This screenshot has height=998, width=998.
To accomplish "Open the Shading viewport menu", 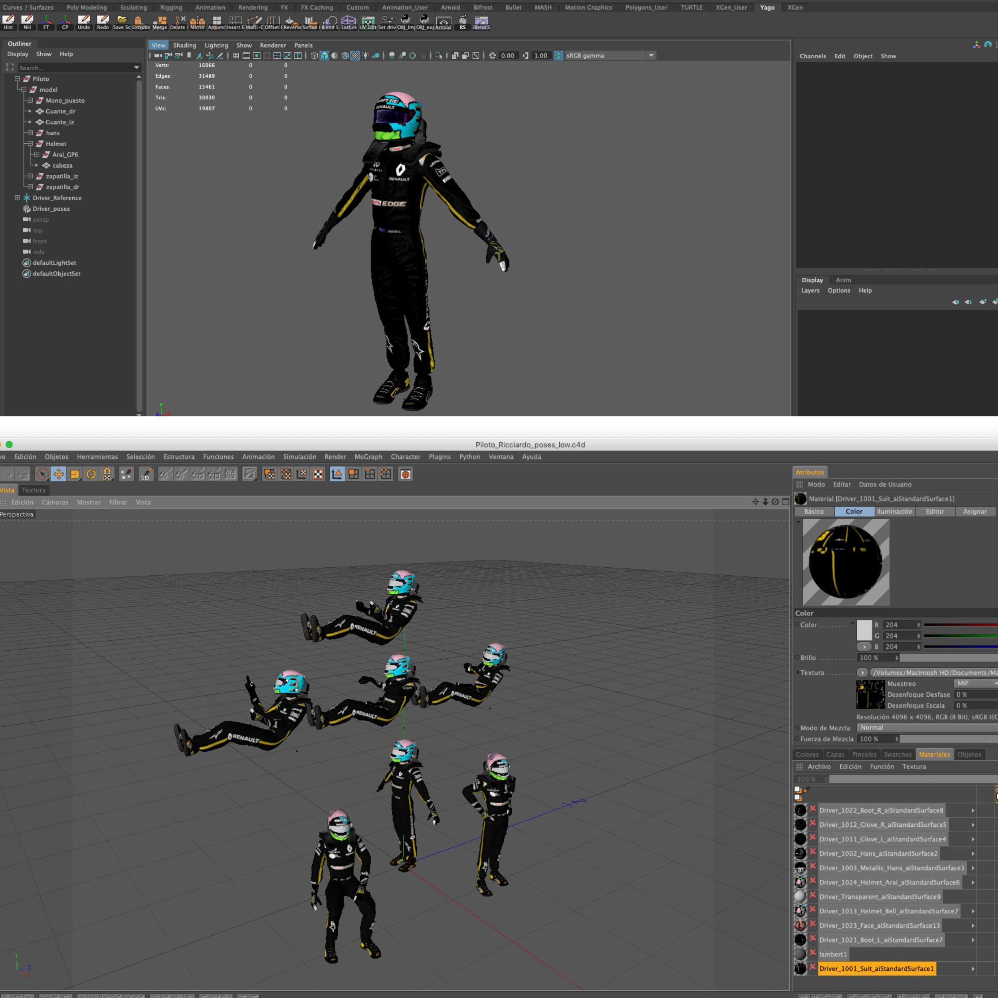I will (184, 46).
